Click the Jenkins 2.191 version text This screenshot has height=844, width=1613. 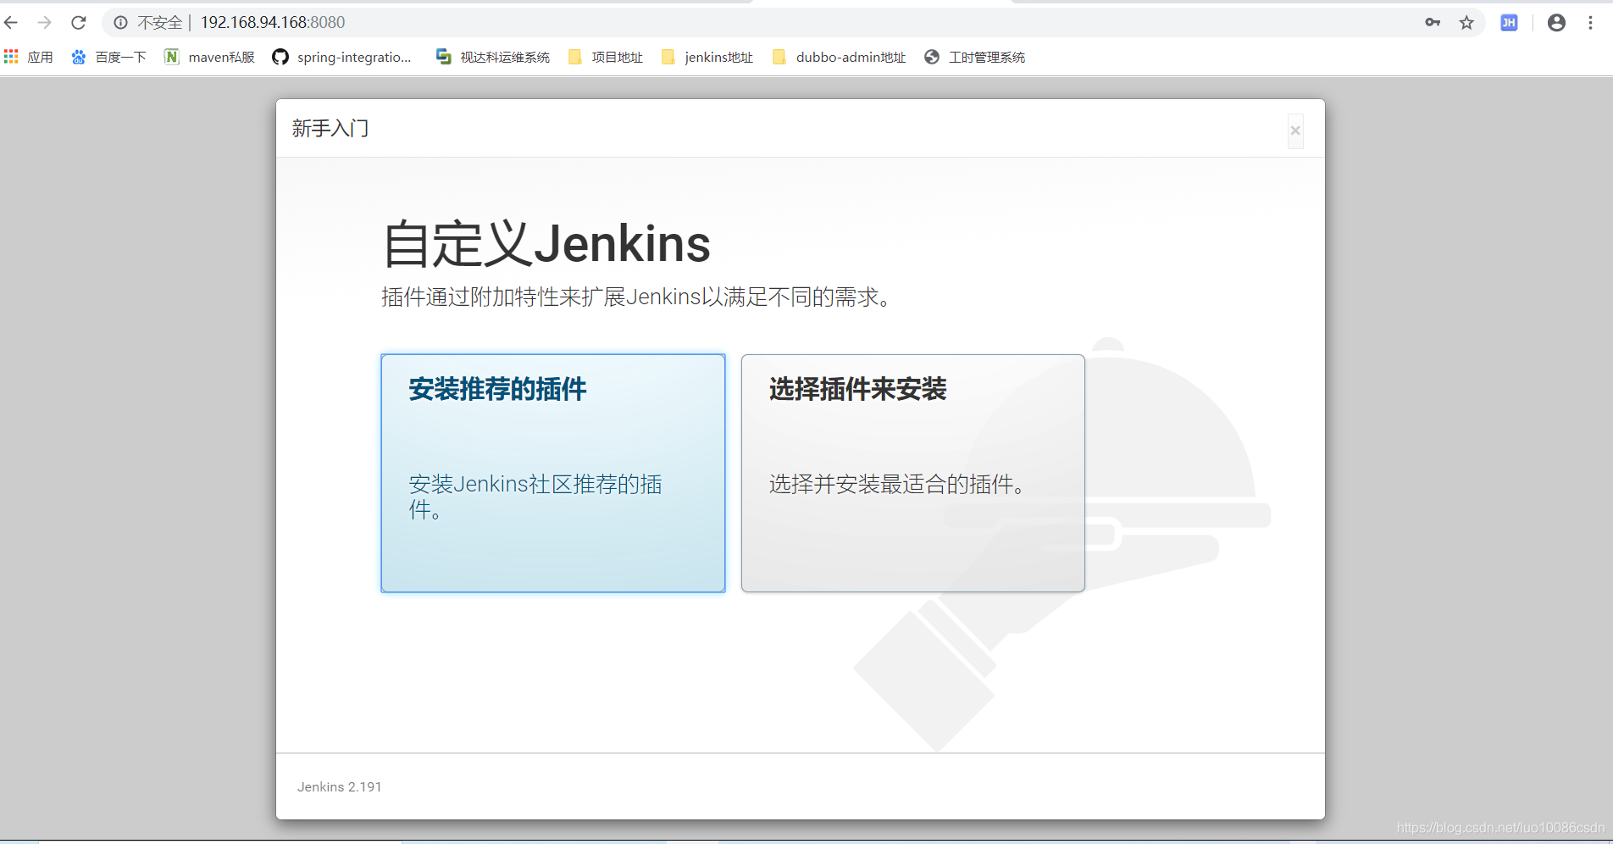(x=340, y=787)
